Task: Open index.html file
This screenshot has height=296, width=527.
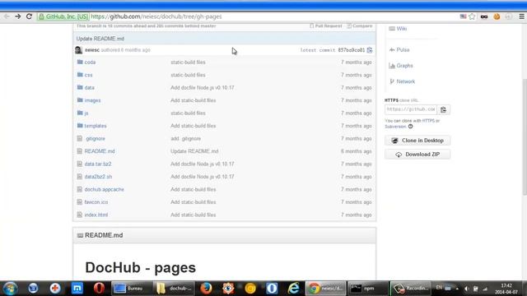Action: point(96,215)
